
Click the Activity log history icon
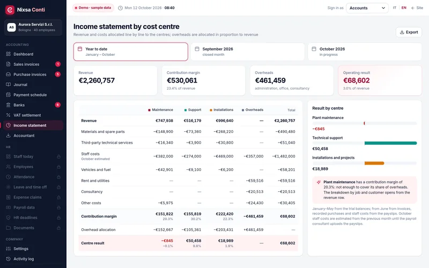coord(8,259)
